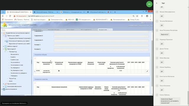Select the active rightmost application tab
The width and height of the screenshot is (189, 106).
pyautogui.click(x=105, y=29)
